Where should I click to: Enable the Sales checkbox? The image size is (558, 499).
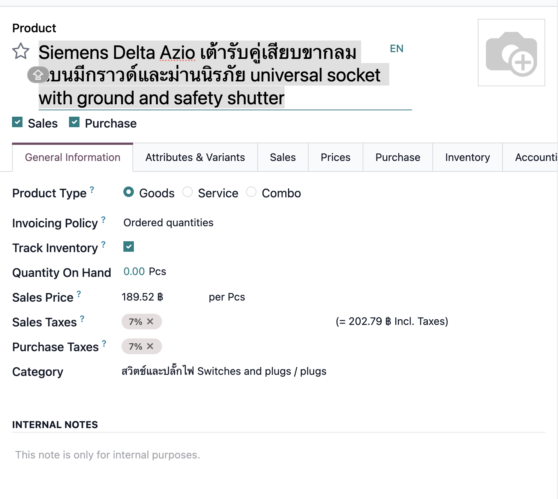[17, 122]
